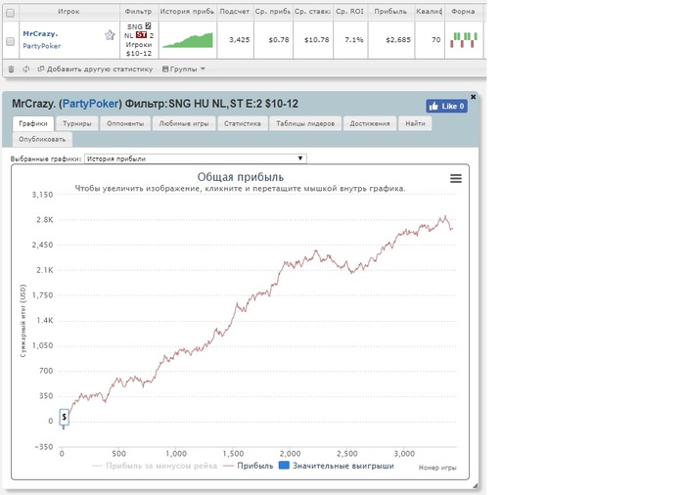This screenshot has width=685, height=495.
Task: Toggle 'Прибыль за минусом рейка' legend series
Action: (155, 466)
